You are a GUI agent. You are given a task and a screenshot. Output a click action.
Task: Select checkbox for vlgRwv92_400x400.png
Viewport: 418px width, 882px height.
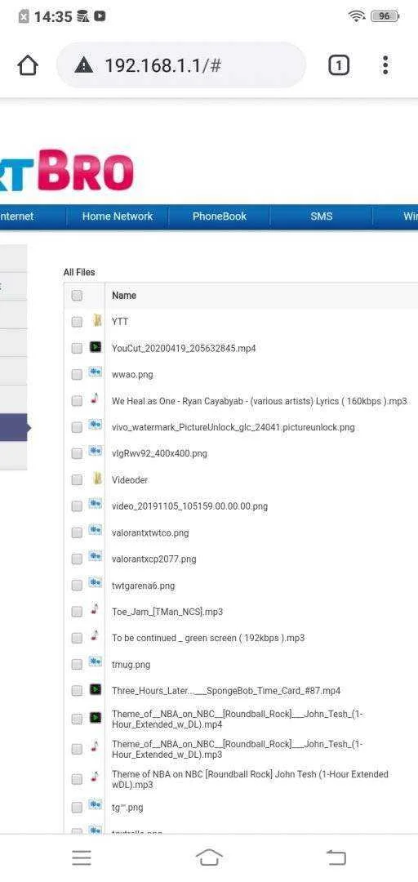point(77,453)
